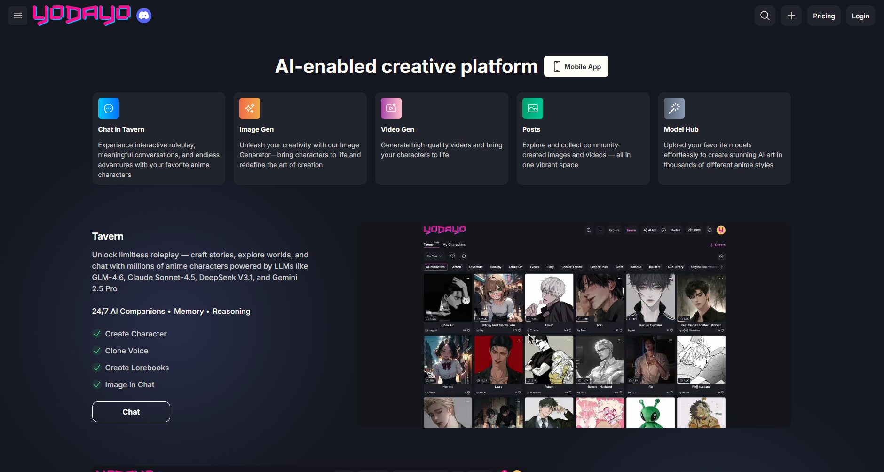Click the search magnifier icon
This screenshot has height=472, width=884.
(765, 16)
